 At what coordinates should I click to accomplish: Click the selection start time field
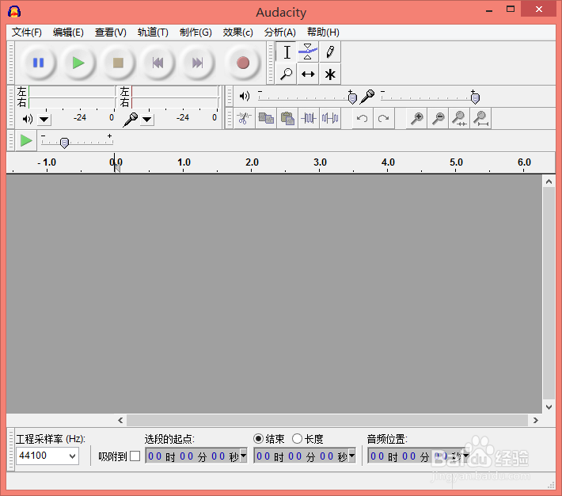point(196,456)
